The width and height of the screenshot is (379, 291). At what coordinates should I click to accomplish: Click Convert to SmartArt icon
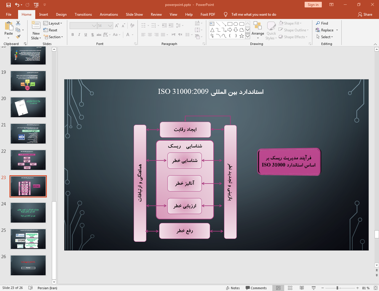click(x=197, y=37)
